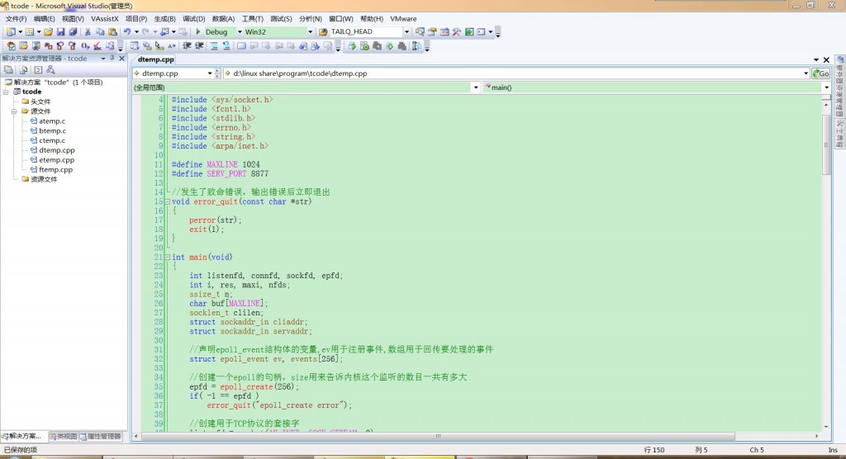Click the Increase Indent toolbar icon

click(x=199, y=46)
